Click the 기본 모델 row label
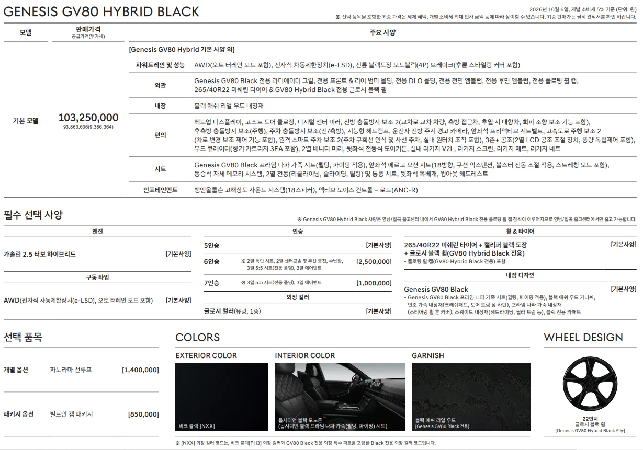Screen dimensions: 643x450 point(26,121)
